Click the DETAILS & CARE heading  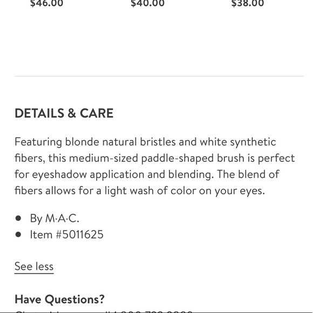click(64, 113)
